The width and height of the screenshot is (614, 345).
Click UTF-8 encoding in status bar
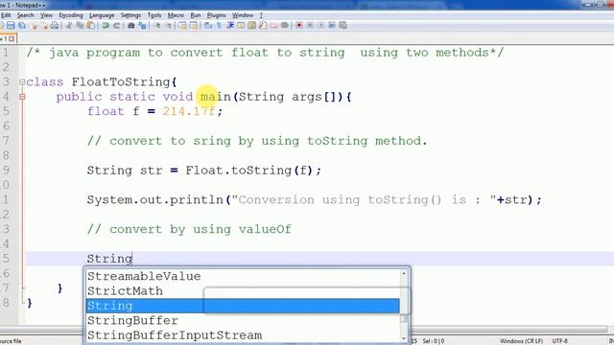point(560,341)
